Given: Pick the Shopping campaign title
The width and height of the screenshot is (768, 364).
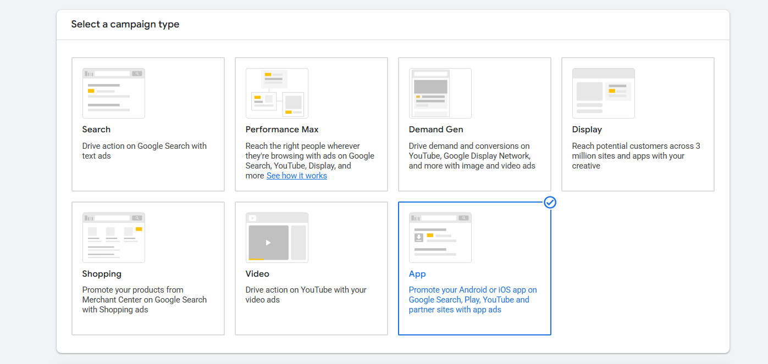Looking at the screenshot, I should 102,274.
